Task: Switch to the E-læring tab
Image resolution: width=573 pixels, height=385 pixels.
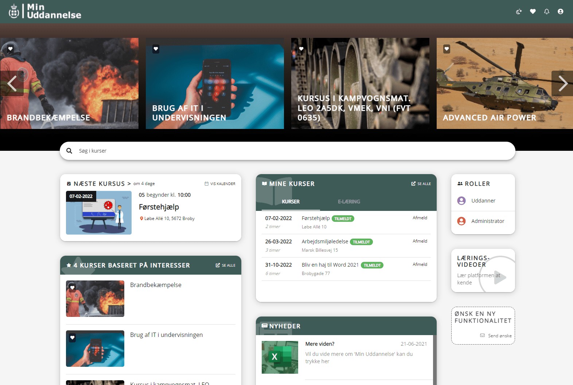Action: [349, 201]
